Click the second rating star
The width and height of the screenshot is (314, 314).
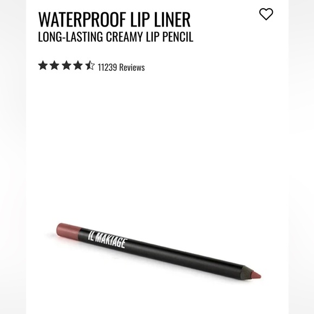coord(55,66)
